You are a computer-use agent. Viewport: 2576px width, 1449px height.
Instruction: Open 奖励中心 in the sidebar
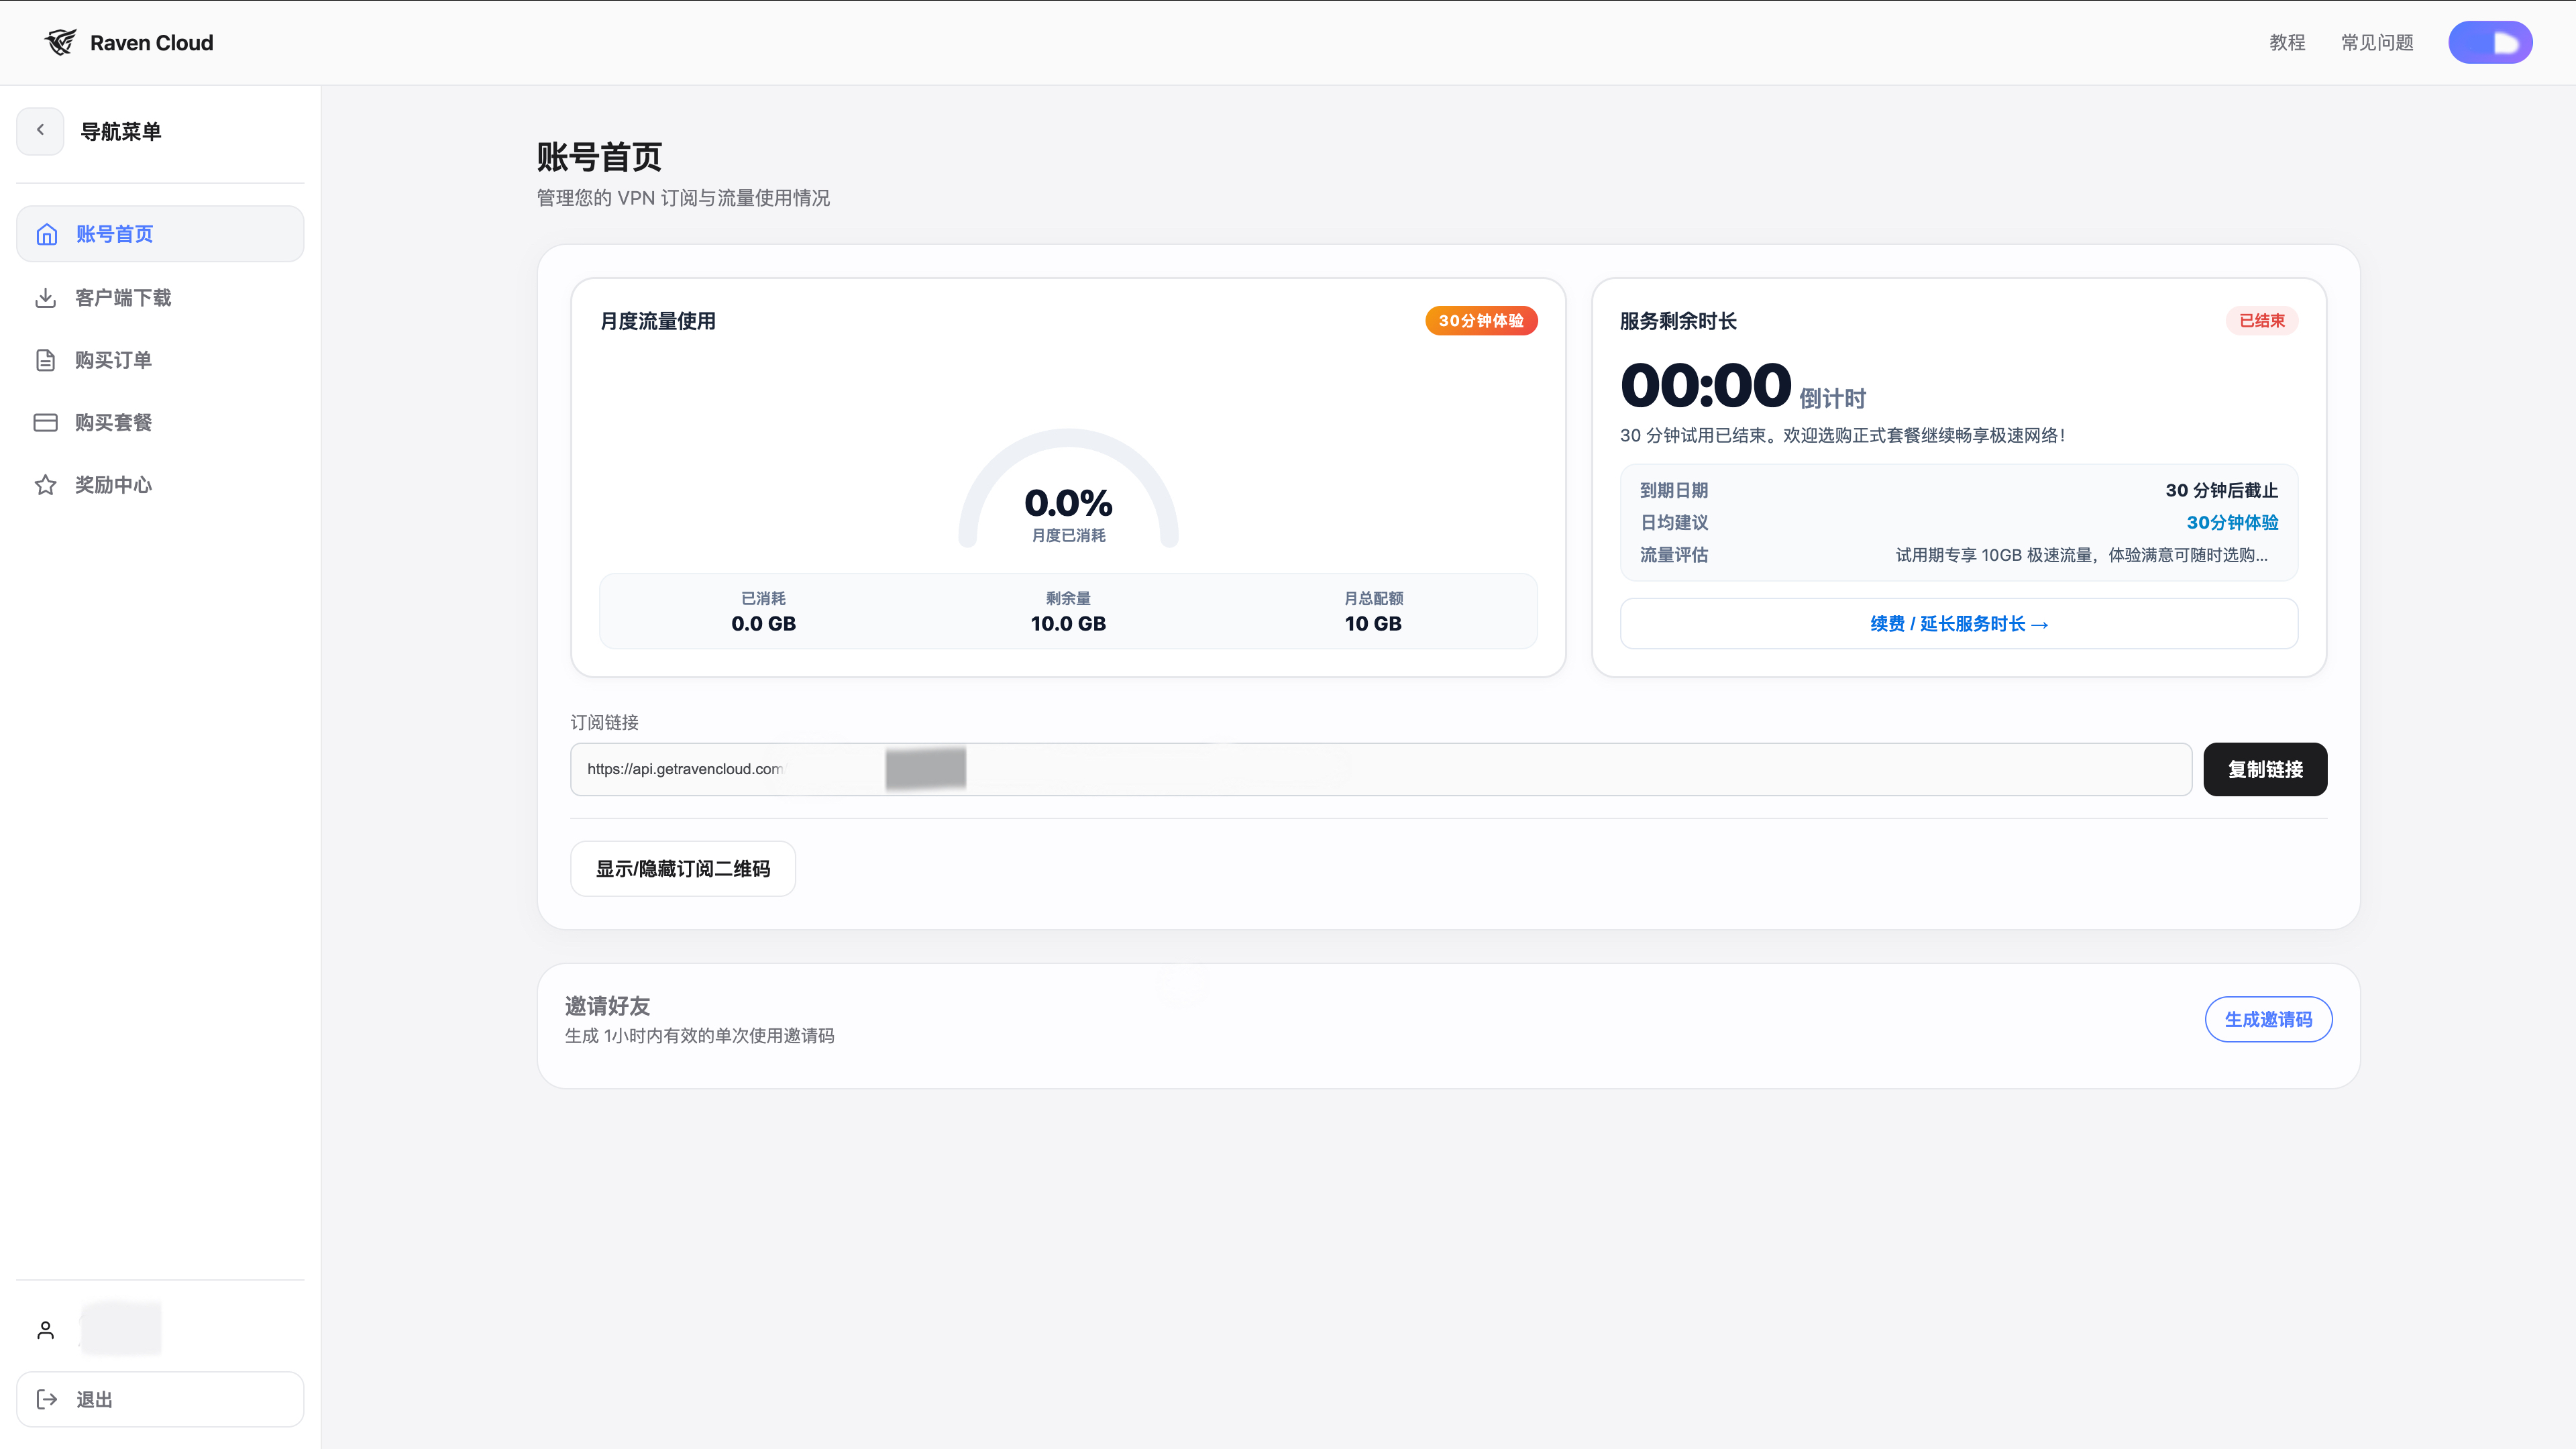[x=160, y=485]
